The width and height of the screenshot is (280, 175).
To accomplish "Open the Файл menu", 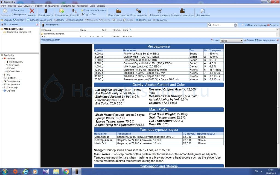I will 4,6.
